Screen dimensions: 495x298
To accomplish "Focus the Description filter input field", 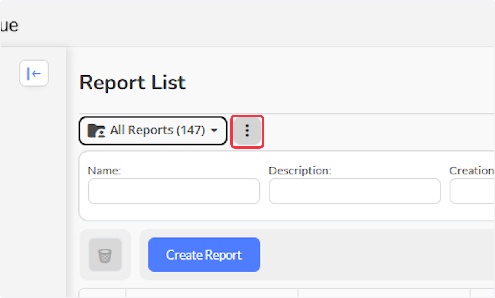I will coord(355,191).
